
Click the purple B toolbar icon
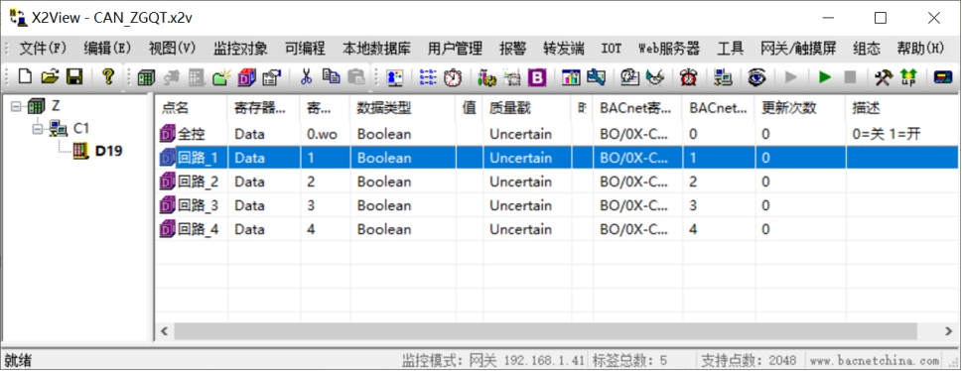tap(537, 77)
